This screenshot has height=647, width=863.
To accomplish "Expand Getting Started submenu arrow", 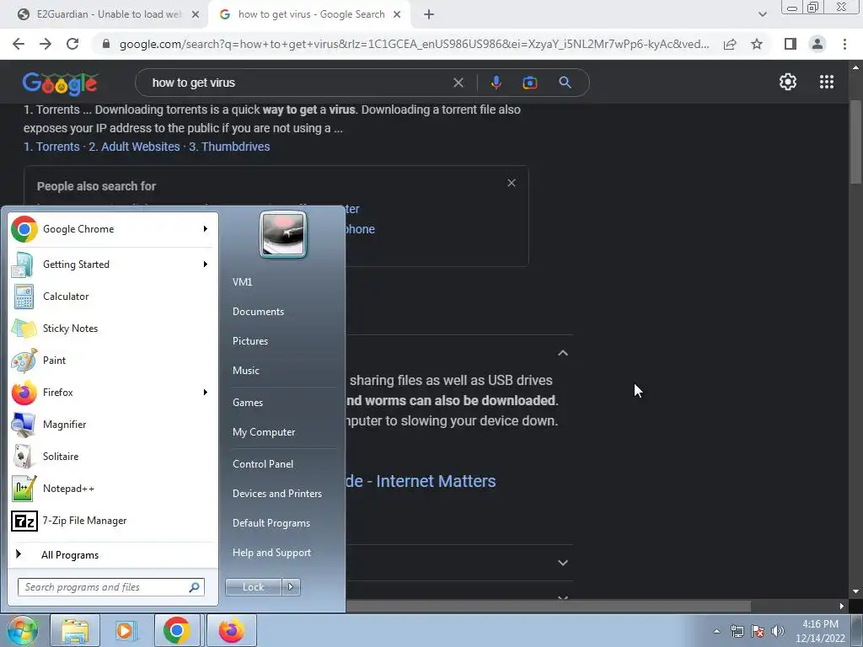I will [206, 265].
